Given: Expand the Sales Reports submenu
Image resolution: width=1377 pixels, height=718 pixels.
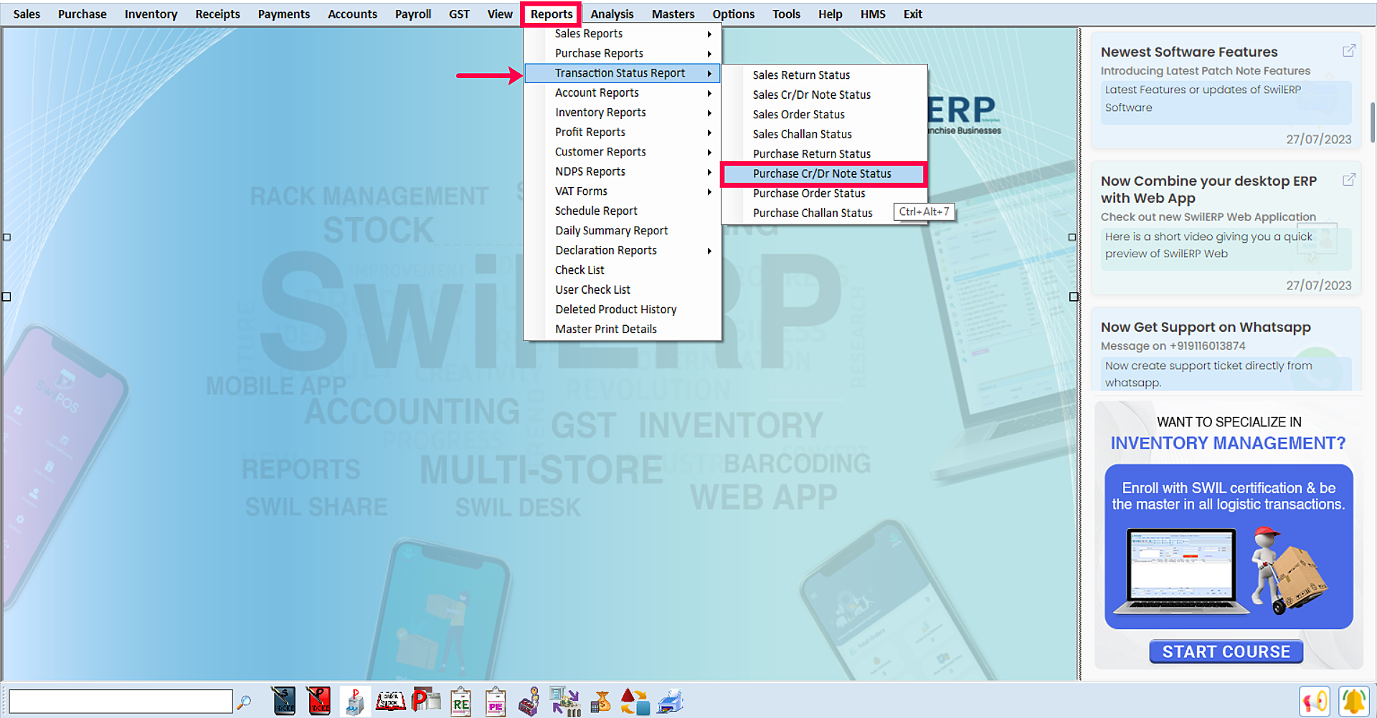Looking at the screenshot, I should [623, 34].
